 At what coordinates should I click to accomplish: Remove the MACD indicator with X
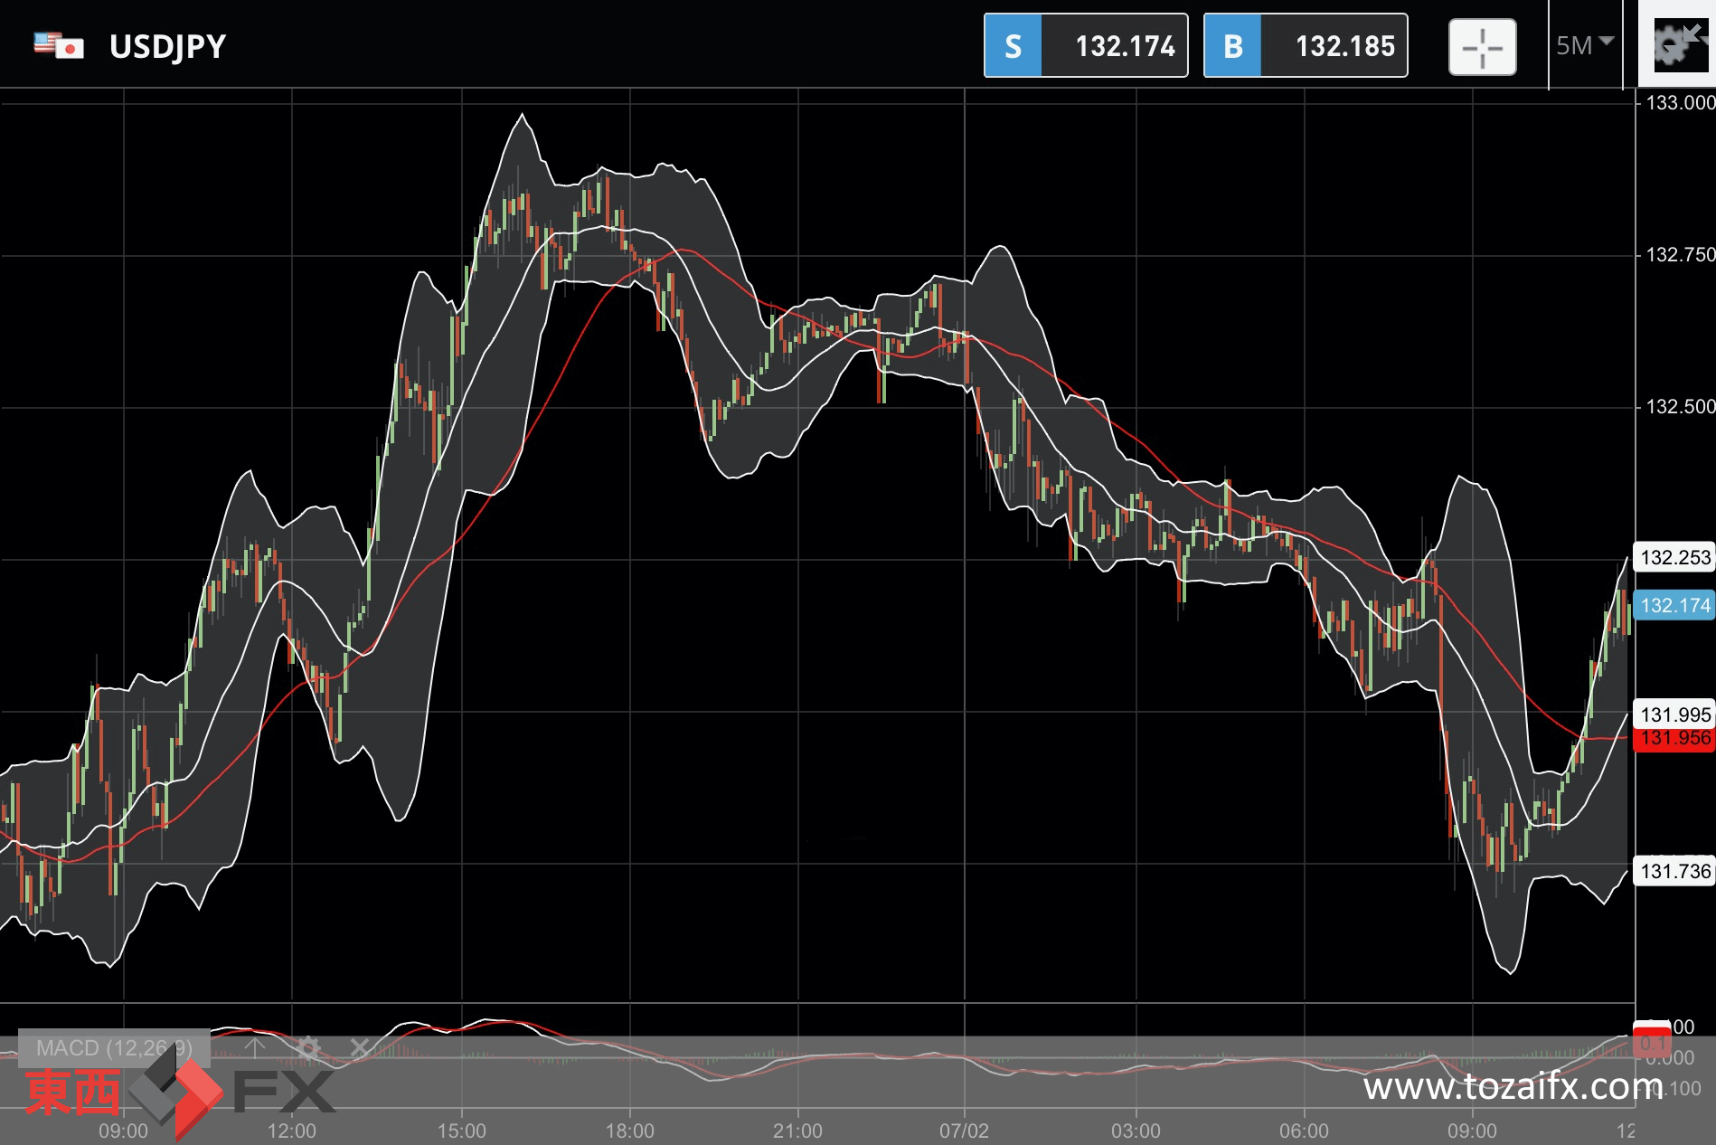point(359,1047)
